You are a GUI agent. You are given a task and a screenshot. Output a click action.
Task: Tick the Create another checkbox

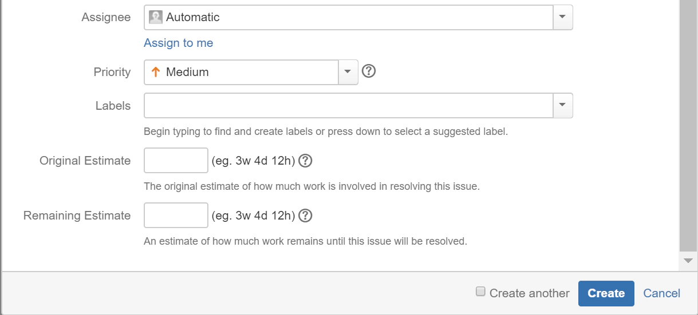[480, 292]
